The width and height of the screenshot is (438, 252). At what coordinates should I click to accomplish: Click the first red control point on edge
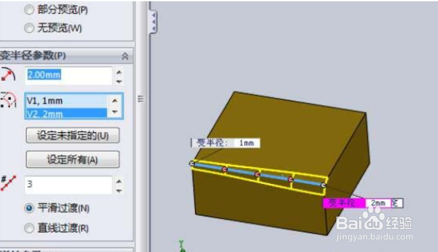[x=225, y=169]
